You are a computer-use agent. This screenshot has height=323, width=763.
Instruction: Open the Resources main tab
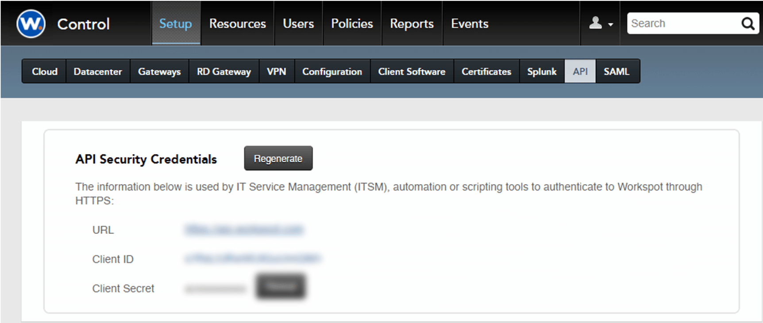(237, 23)
